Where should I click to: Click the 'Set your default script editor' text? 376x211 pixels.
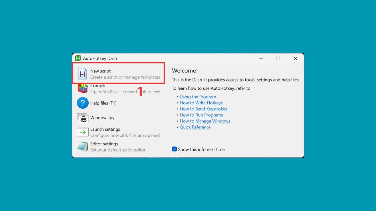coord(118,150)
